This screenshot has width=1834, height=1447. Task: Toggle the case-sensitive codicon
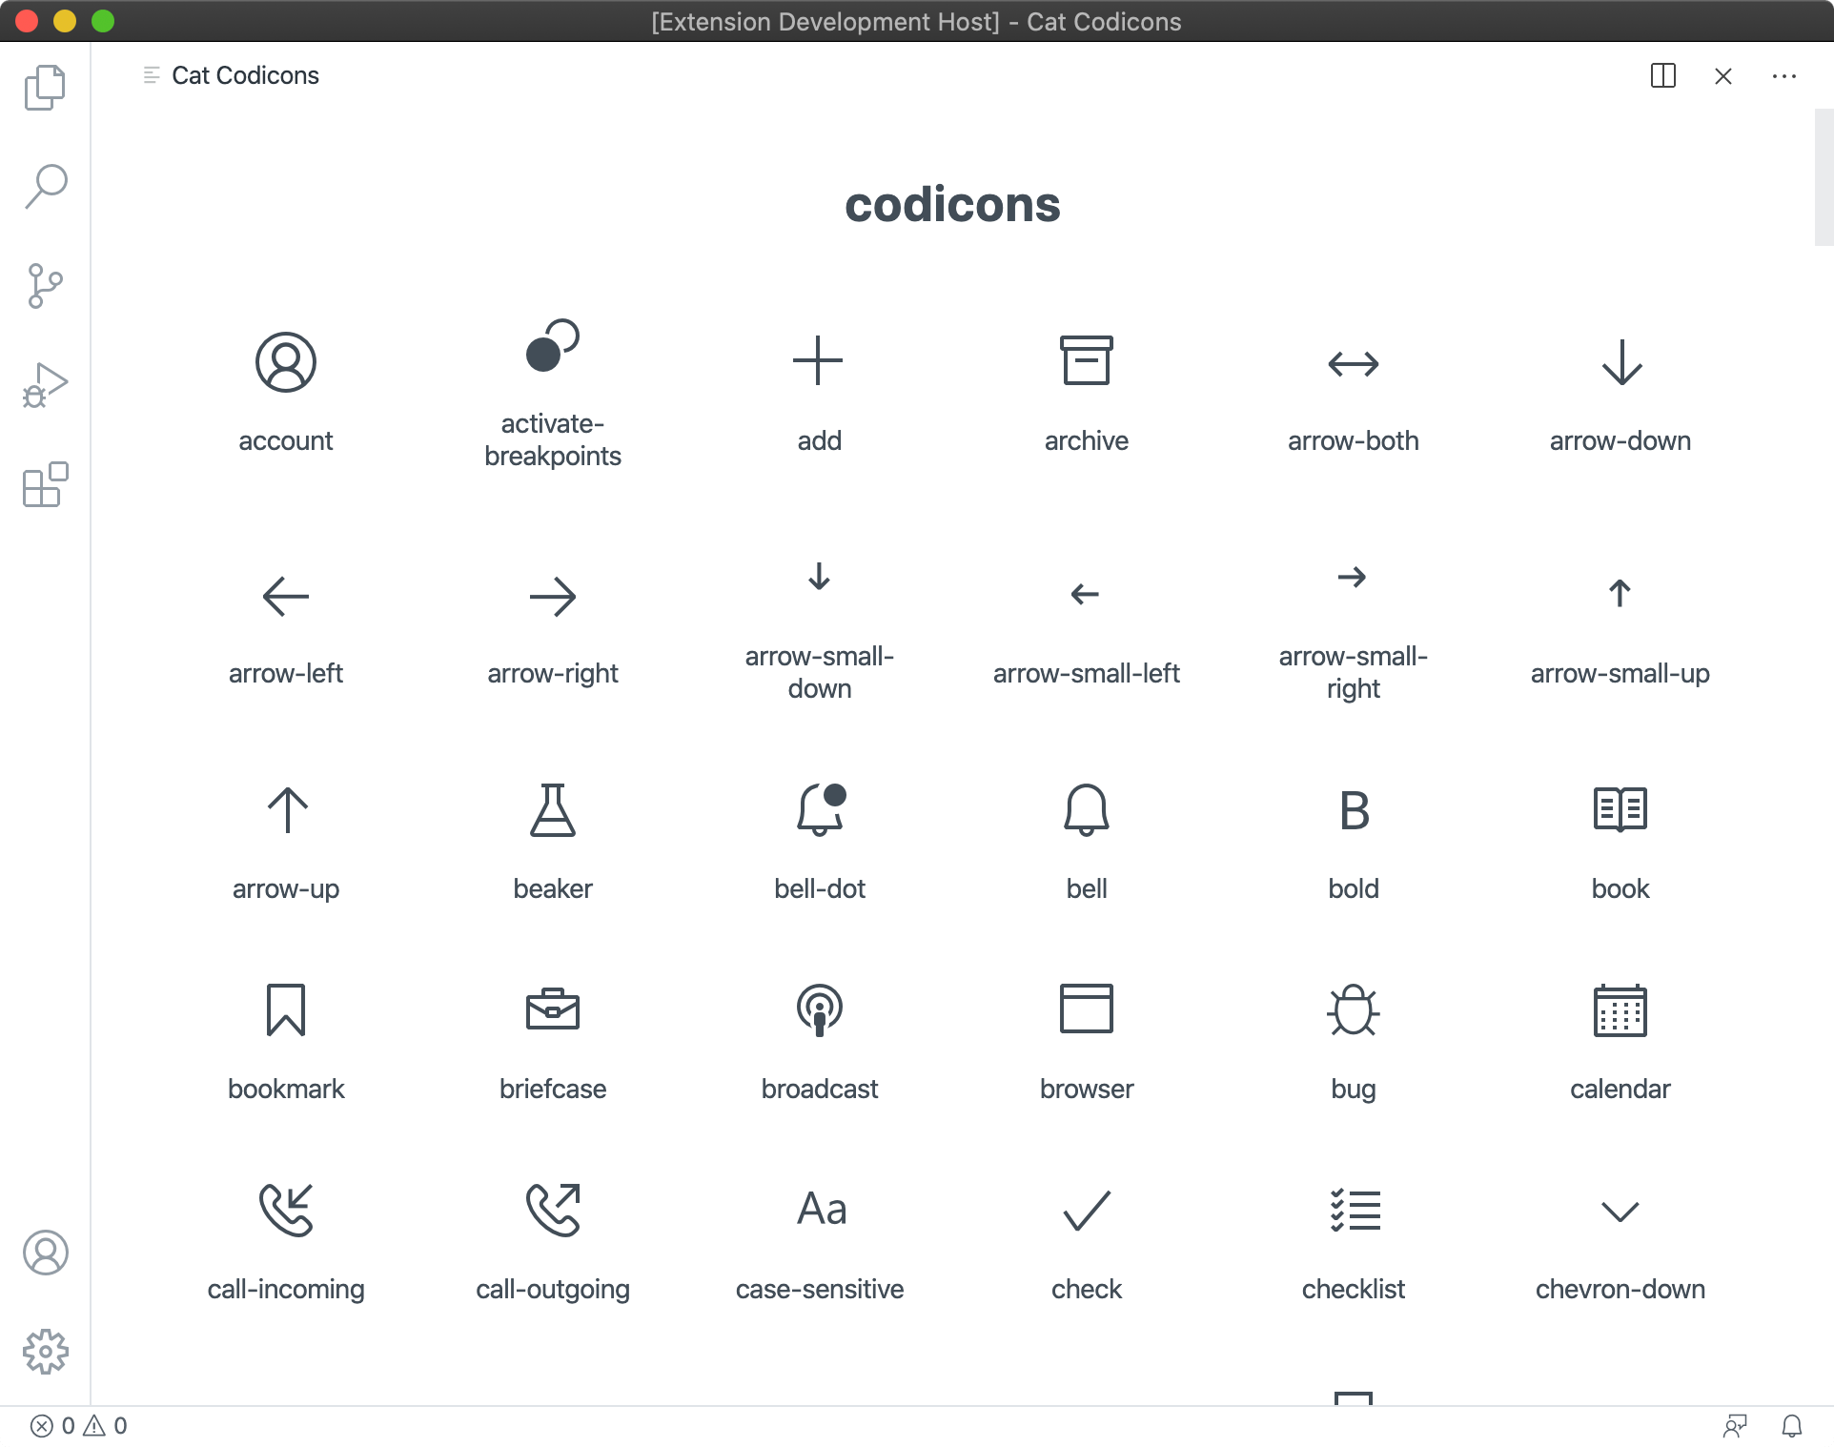coord(819,1209)
